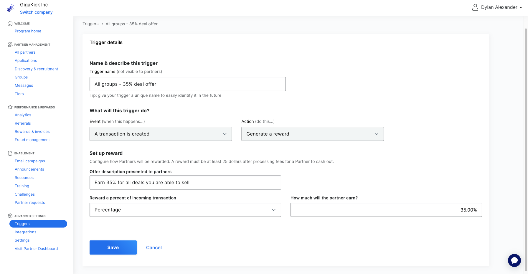
Task: Click the Trigger name input field
Action: pyautogui.click(x=187, y=84)
